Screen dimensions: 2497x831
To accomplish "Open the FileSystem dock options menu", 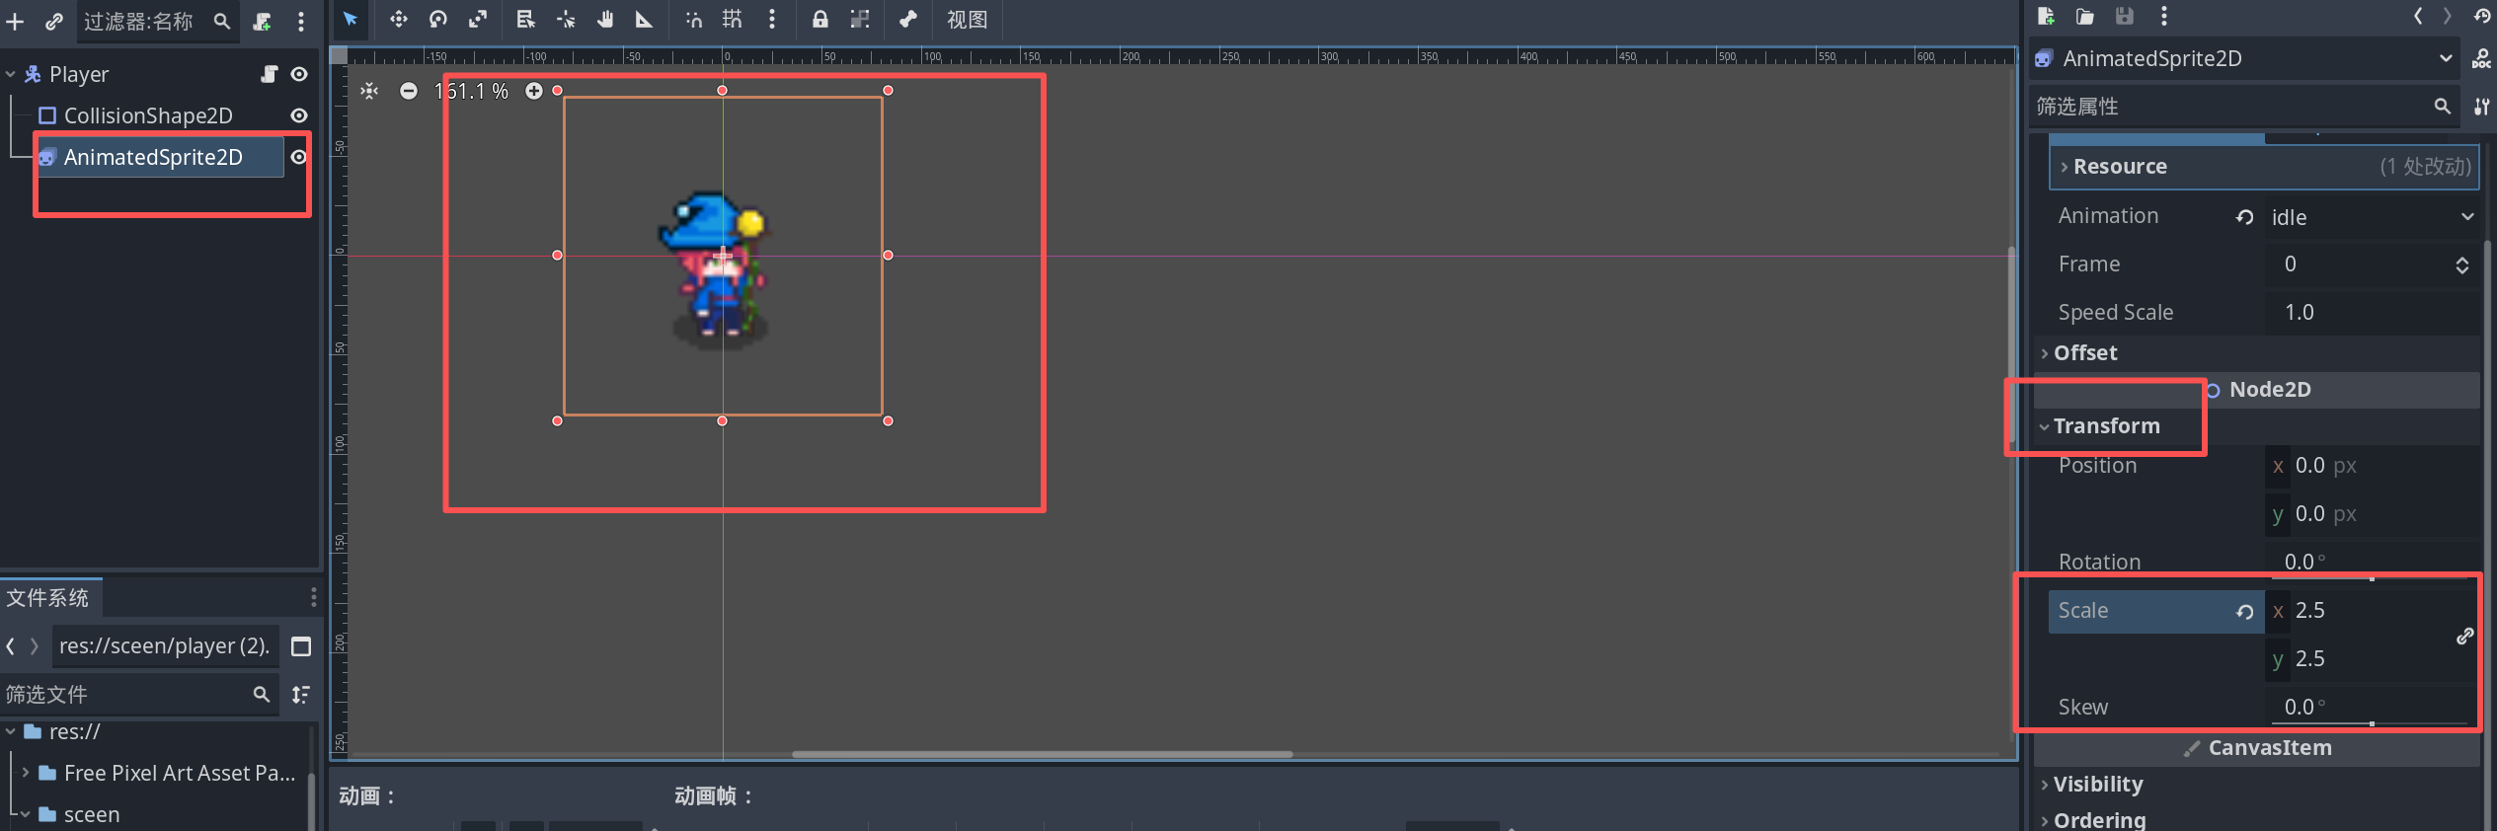I will (x=313, y=597).
